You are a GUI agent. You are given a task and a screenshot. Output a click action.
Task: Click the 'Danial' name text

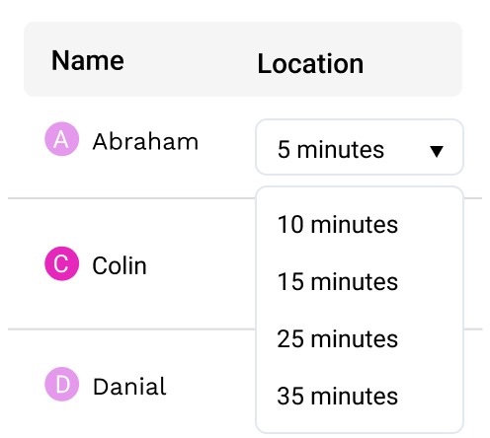[129, 387]
